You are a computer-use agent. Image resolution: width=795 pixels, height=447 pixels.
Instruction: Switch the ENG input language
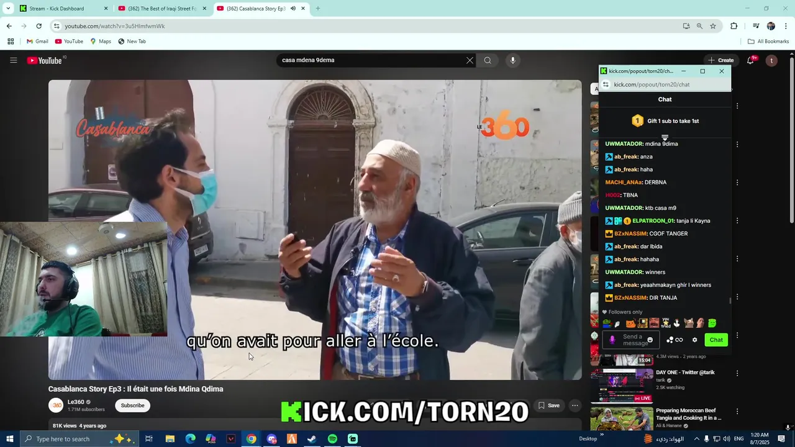739,439
